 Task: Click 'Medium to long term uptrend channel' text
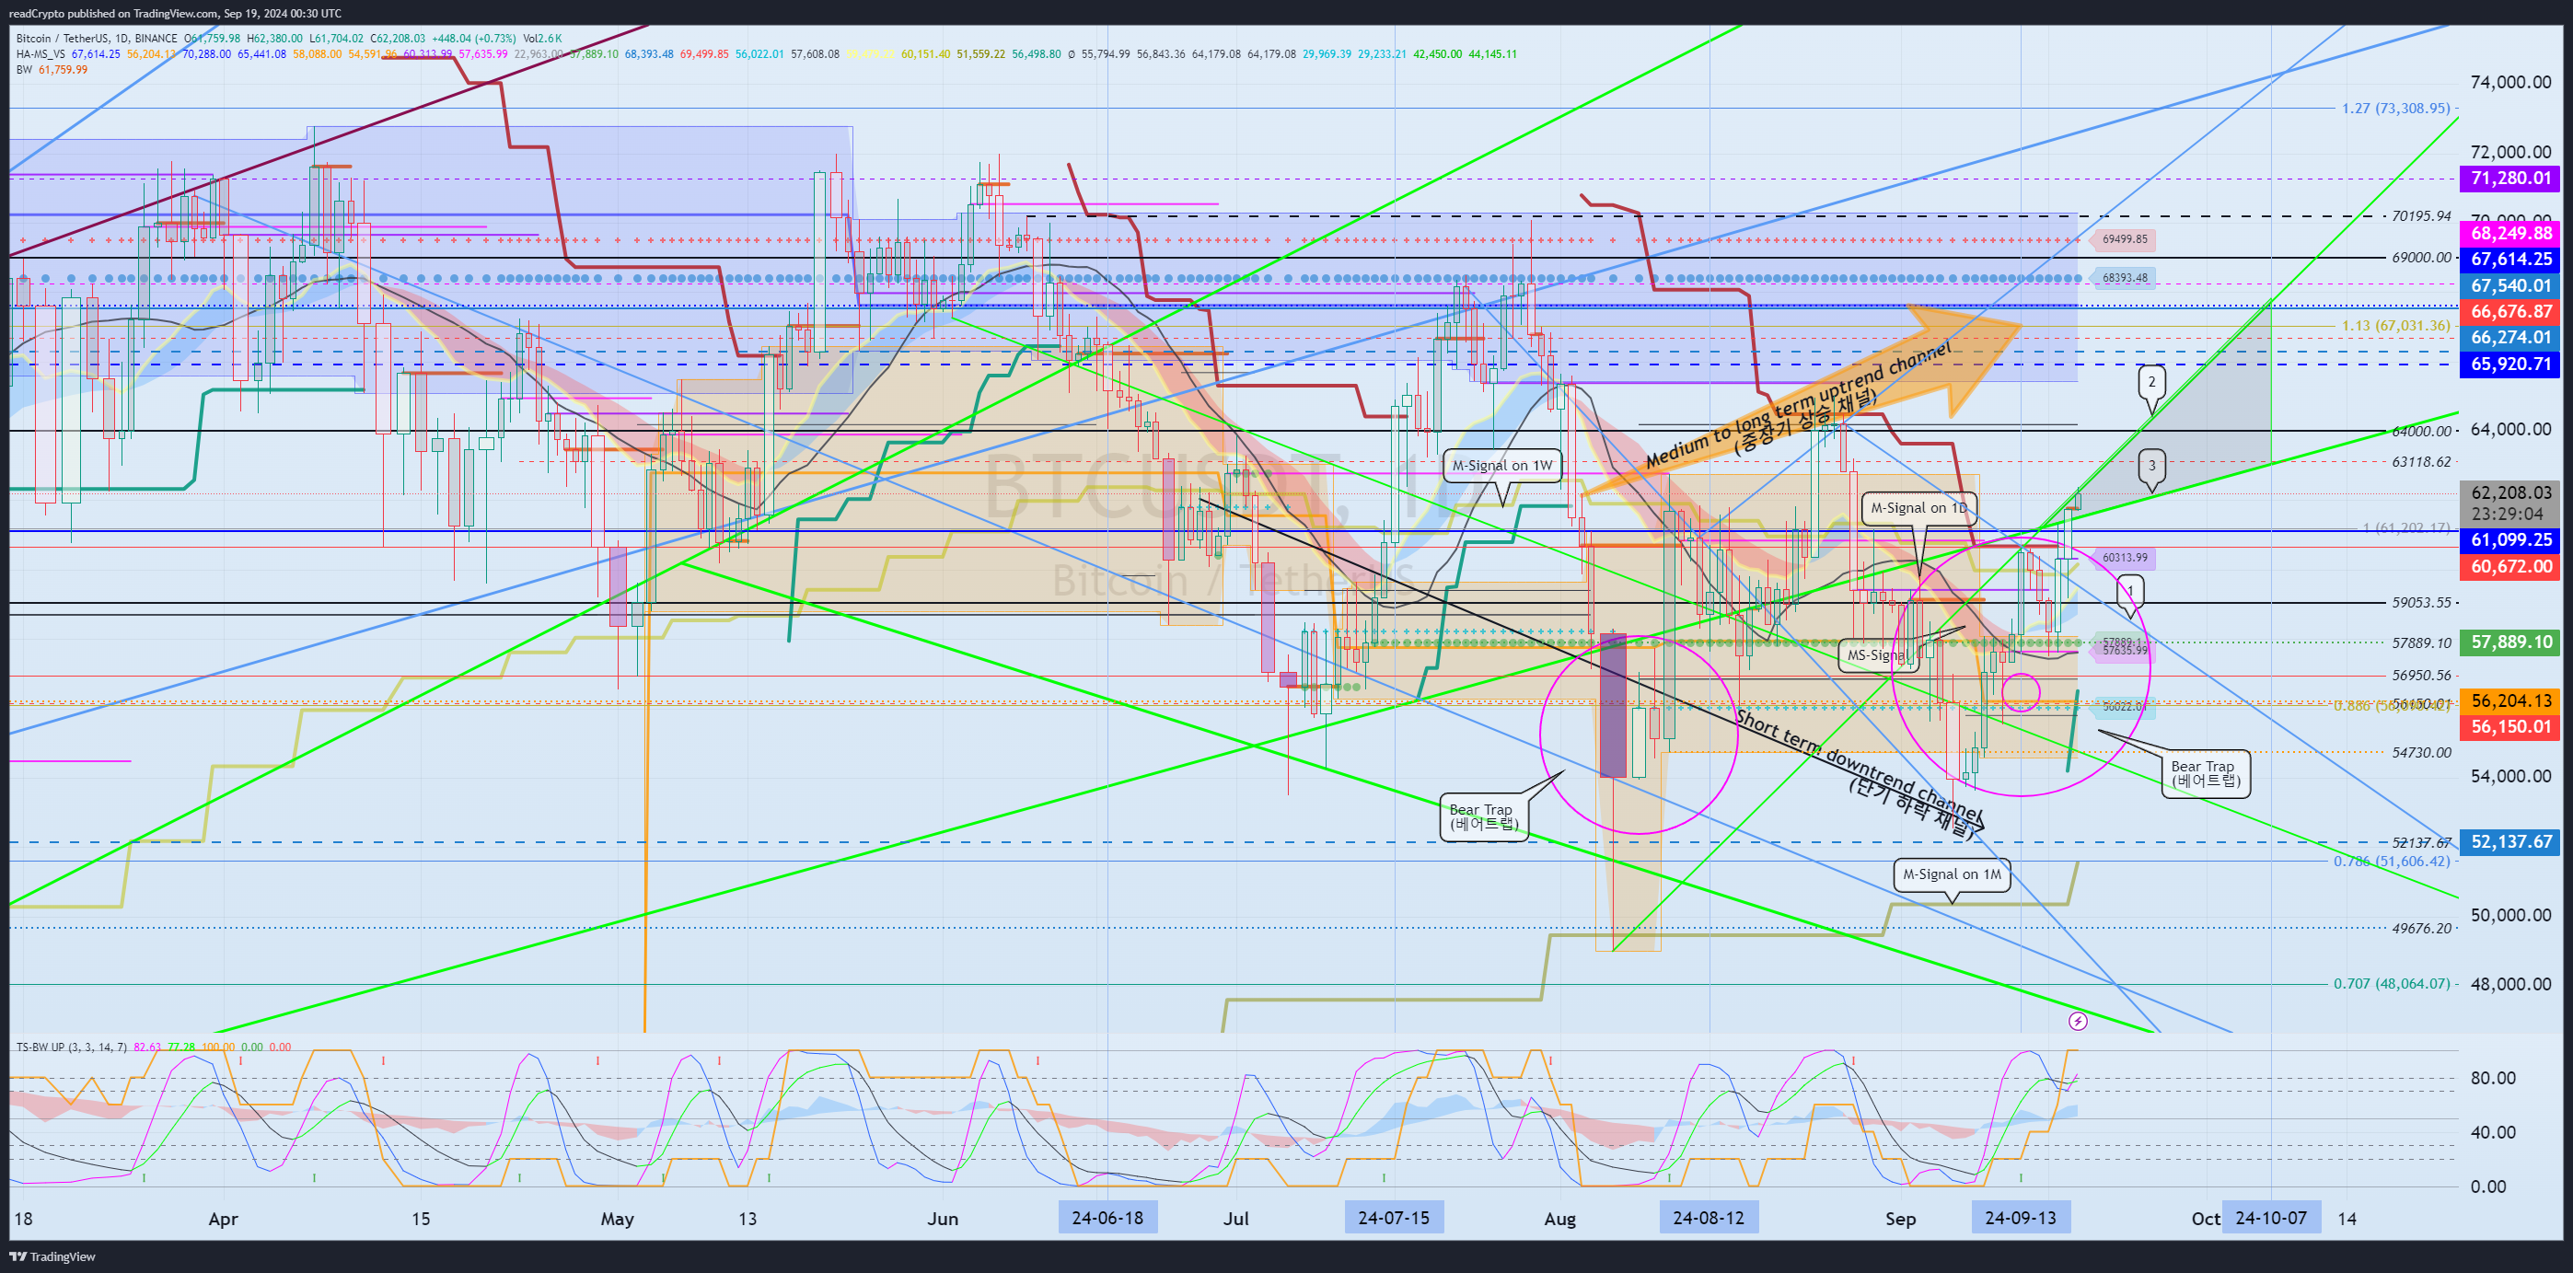point(1798,406)
